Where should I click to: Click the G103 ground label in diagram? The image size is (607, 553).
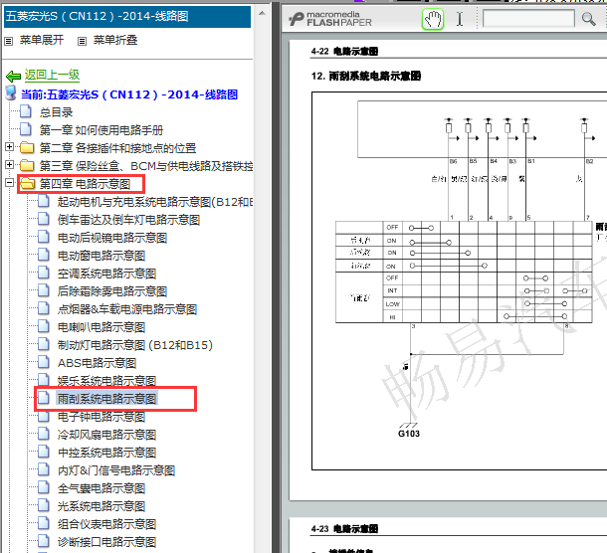tap(409, 434)
